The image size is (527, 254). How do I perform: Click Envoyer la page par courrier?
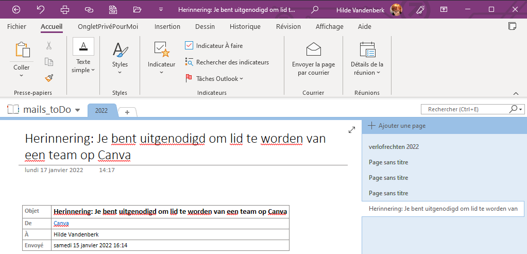(313, 60)
